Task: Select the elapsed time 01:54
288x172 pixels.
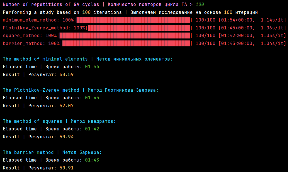Action: 92,66
